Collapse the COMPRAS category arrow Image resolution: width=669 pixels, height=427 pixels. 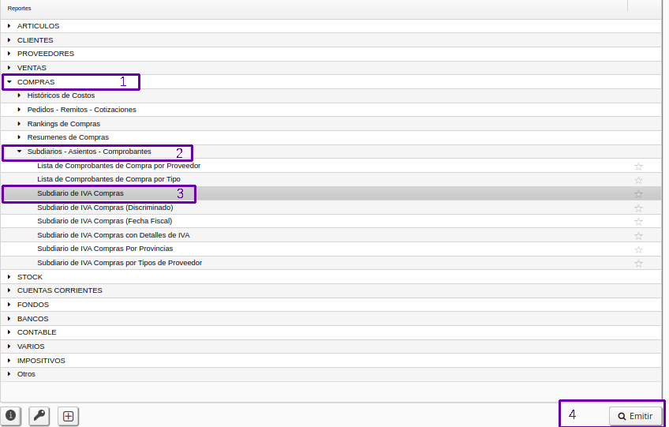click(9, 82)
